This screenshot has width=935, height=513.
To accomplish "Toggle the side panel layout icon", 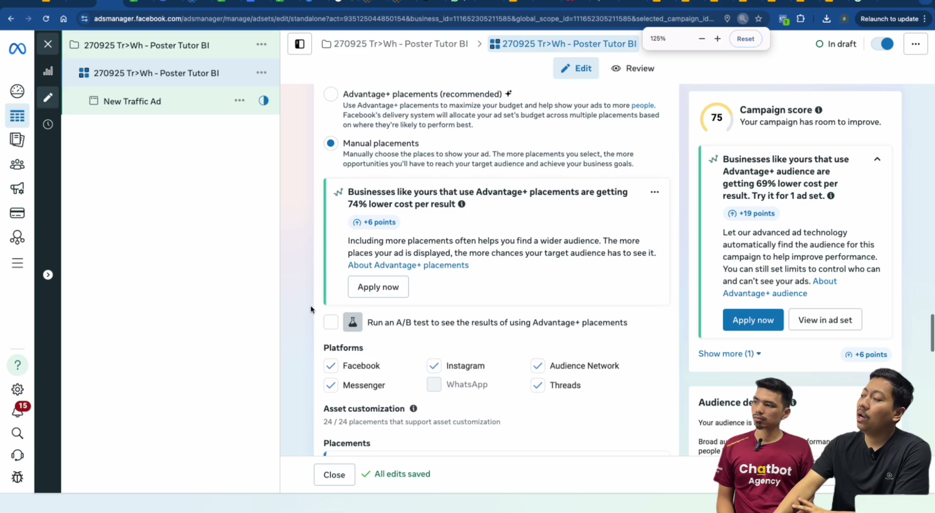I will (299, 44).
